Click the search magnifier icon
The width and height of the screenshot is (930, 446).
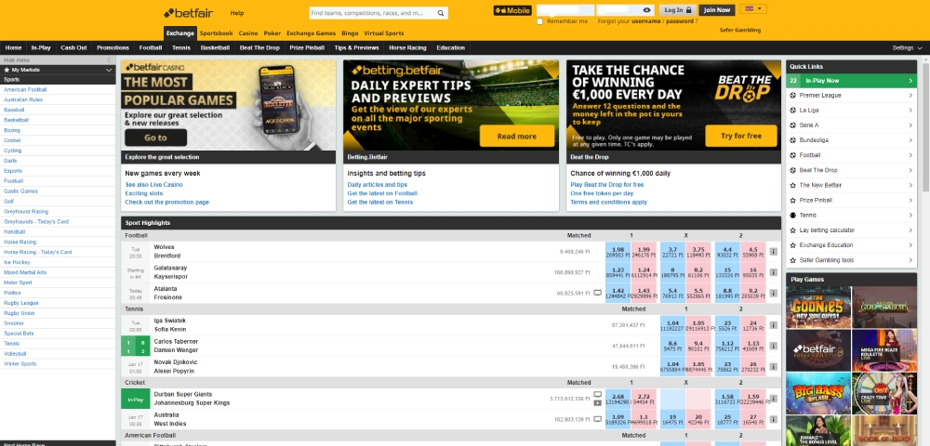[x=441, y=13]
